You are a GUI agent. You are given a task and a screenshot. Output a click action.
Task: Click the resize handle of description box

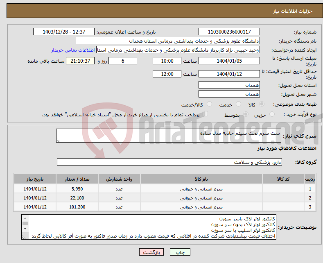click(59, 140)
